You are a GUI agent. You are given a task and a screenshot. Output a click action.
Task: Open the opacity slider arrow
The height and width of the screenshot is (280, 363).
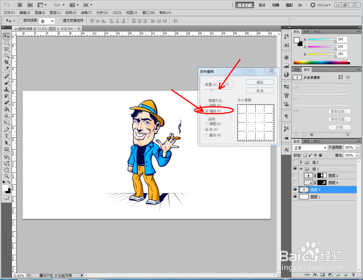click(358, 147)
